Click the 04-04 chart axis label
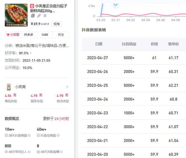 coord(146,20)
